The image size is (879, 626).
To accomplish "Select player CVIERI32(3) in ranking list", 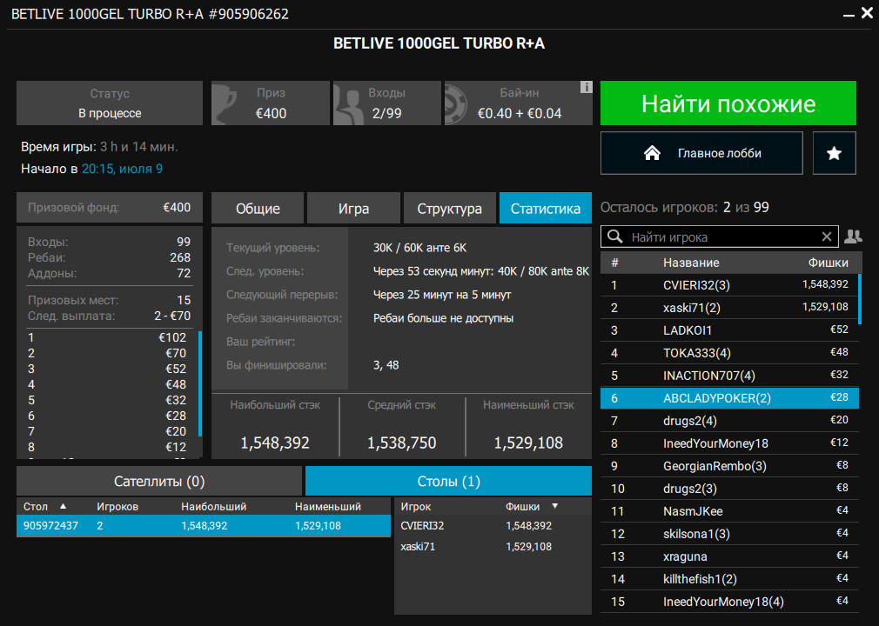I will coord(696,284).
